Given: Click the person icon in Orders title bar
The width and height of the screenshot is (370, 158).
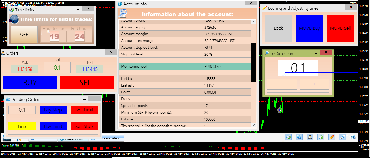Looking at the screenshot, I should [3, 53].
